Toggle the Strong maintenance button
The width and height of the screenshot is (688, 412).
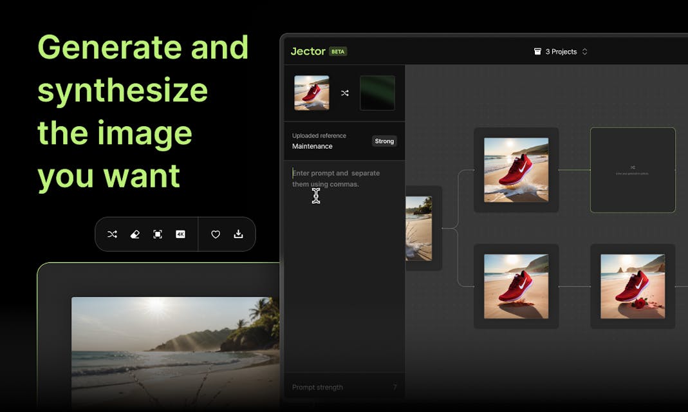click(384, 141)
